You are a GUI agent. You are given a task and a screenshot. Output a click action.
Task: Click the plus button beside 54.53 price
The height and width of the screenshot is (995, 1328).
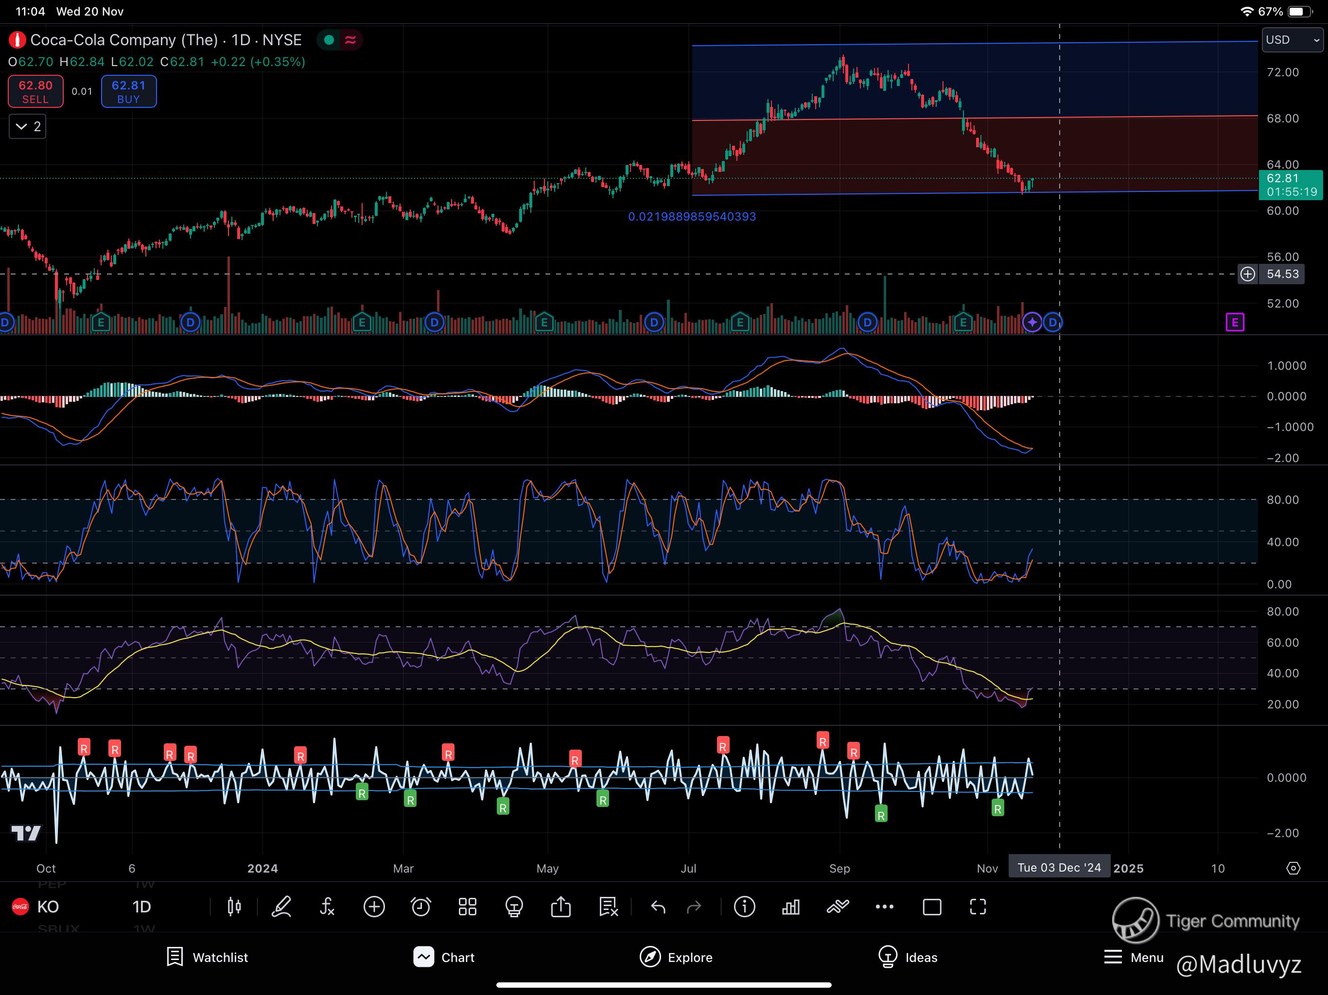tap(1247, 274)
